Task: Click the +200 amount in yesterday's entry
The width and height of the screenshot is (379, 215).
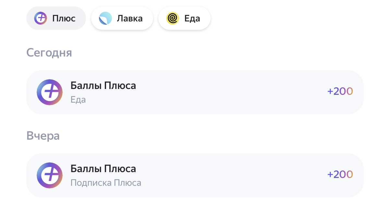Action: [340, 175]
